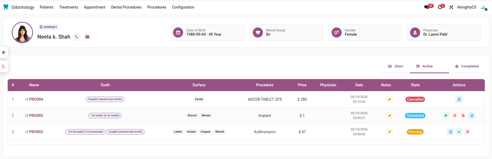Open the chat messages icon with 12 badge
The height and width of the screenshot is (159, 492).
[427, 7]
